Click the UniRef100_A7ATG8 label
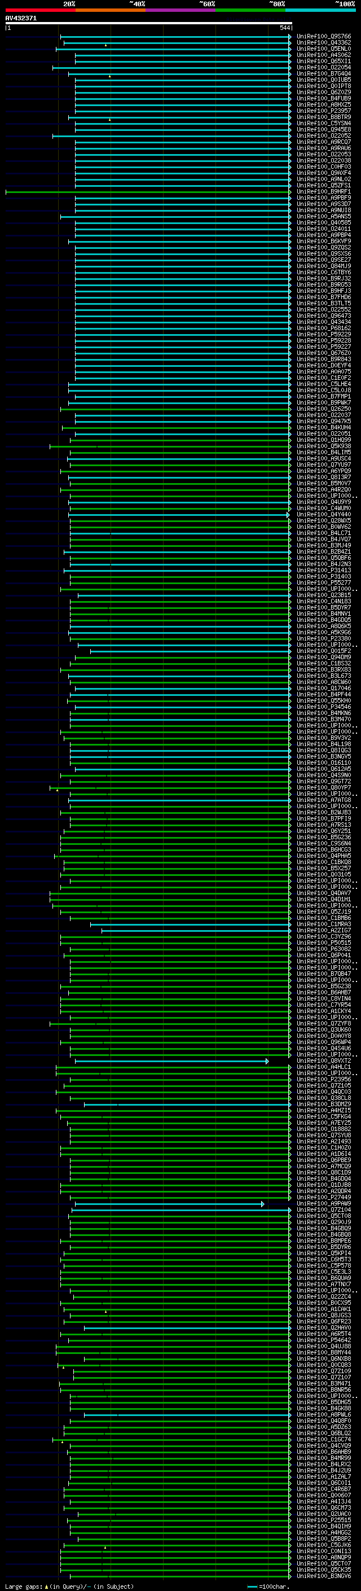The width and height of the screenshot is (361, 1591). 324,800
